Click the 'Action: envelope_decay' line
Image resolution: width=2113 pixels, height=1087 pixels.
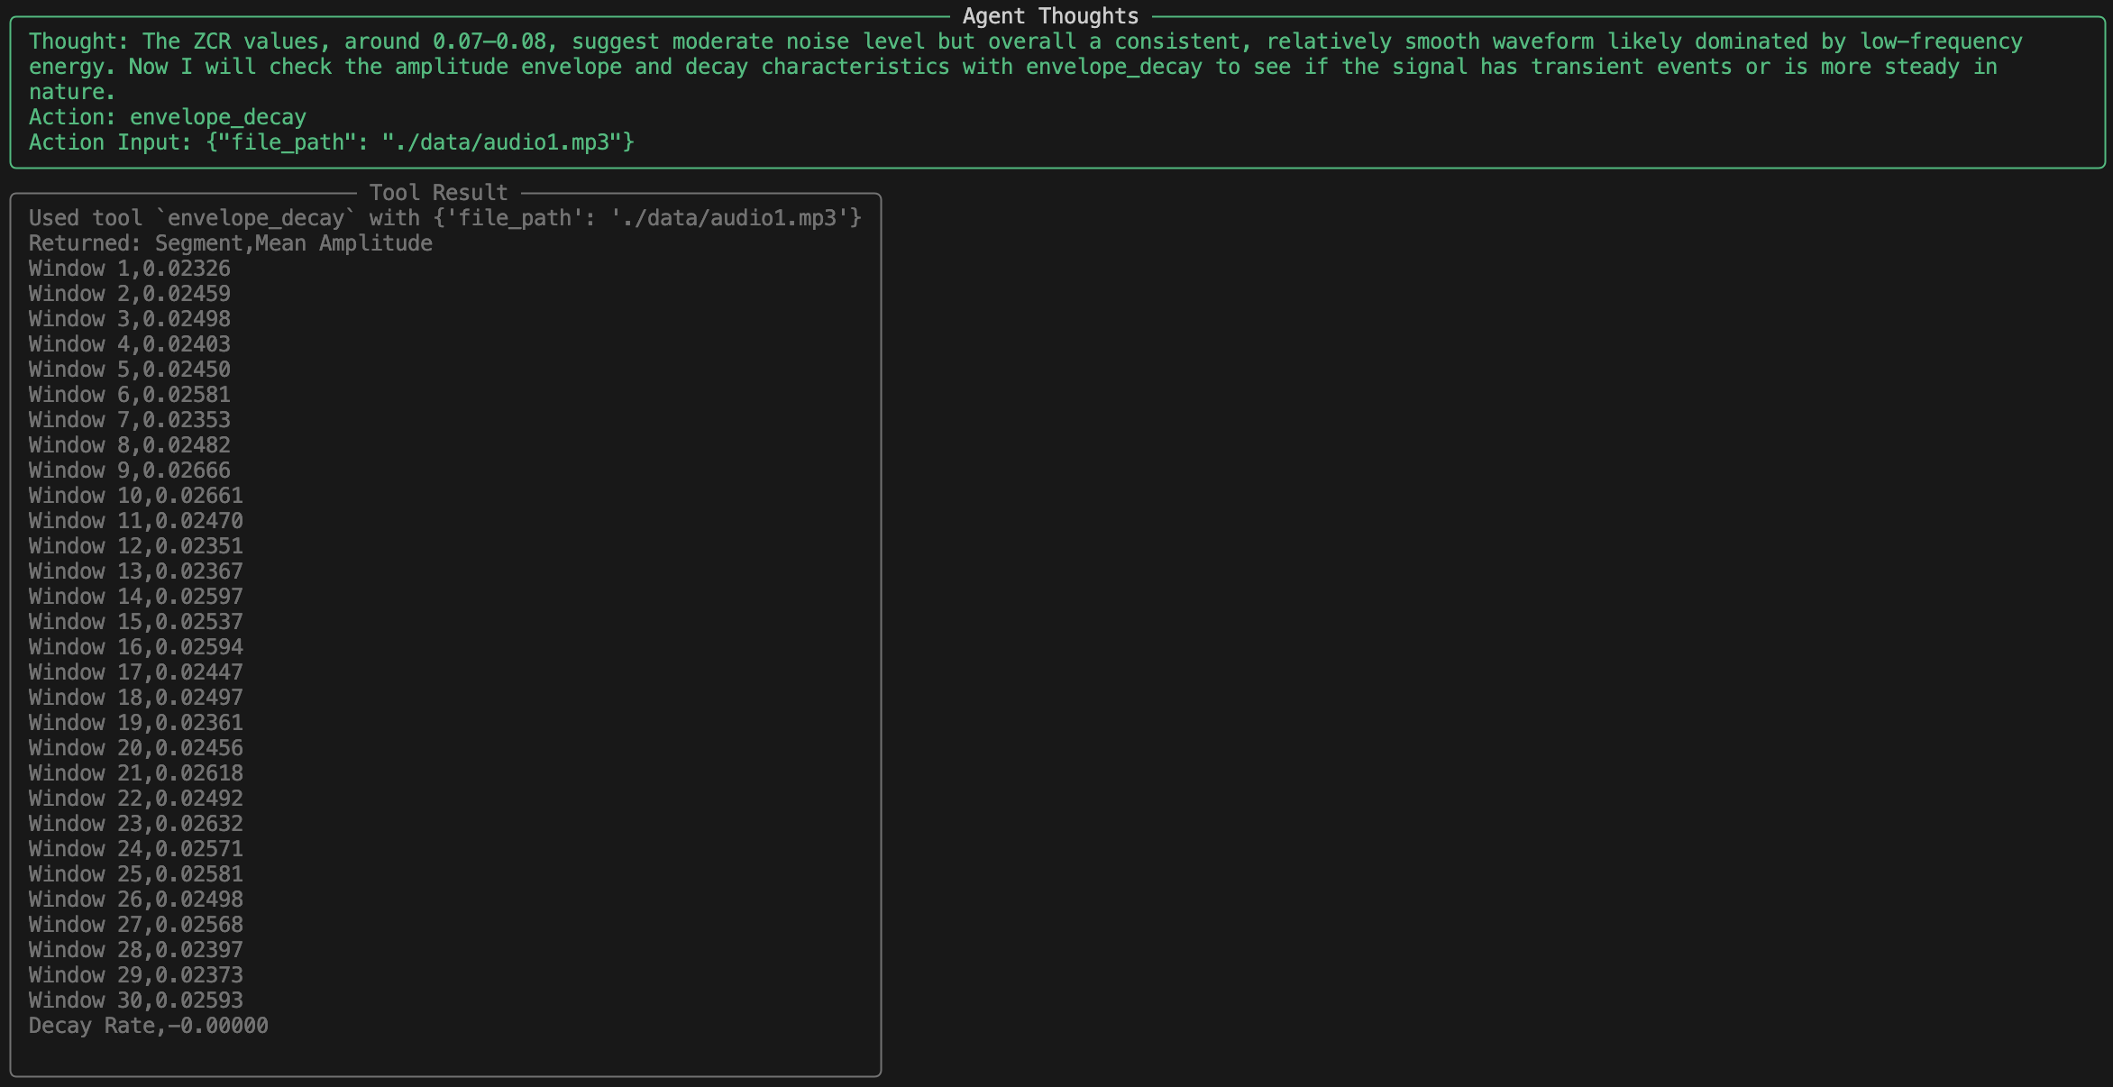point(168,117)
